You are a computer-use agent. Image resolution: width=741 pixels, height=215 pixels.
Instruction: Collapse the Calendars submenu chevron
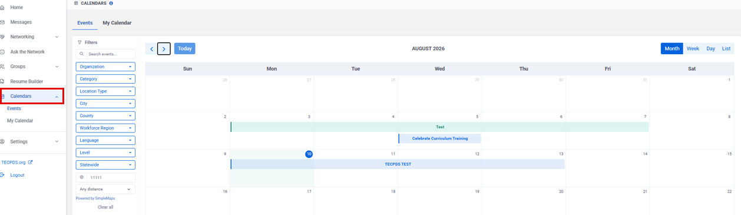pyautogui.click(x=57, y=97)
